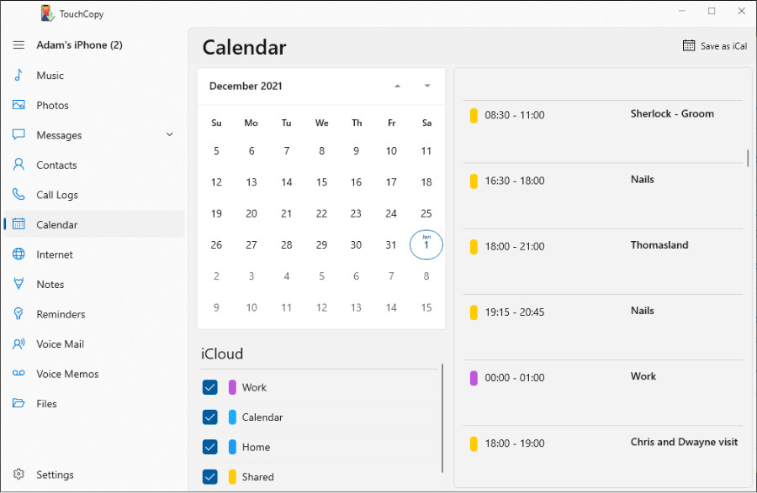Select the Voice Memos icon
The height and width of the screenshot is (493, 757).
(x=19, y=374)
